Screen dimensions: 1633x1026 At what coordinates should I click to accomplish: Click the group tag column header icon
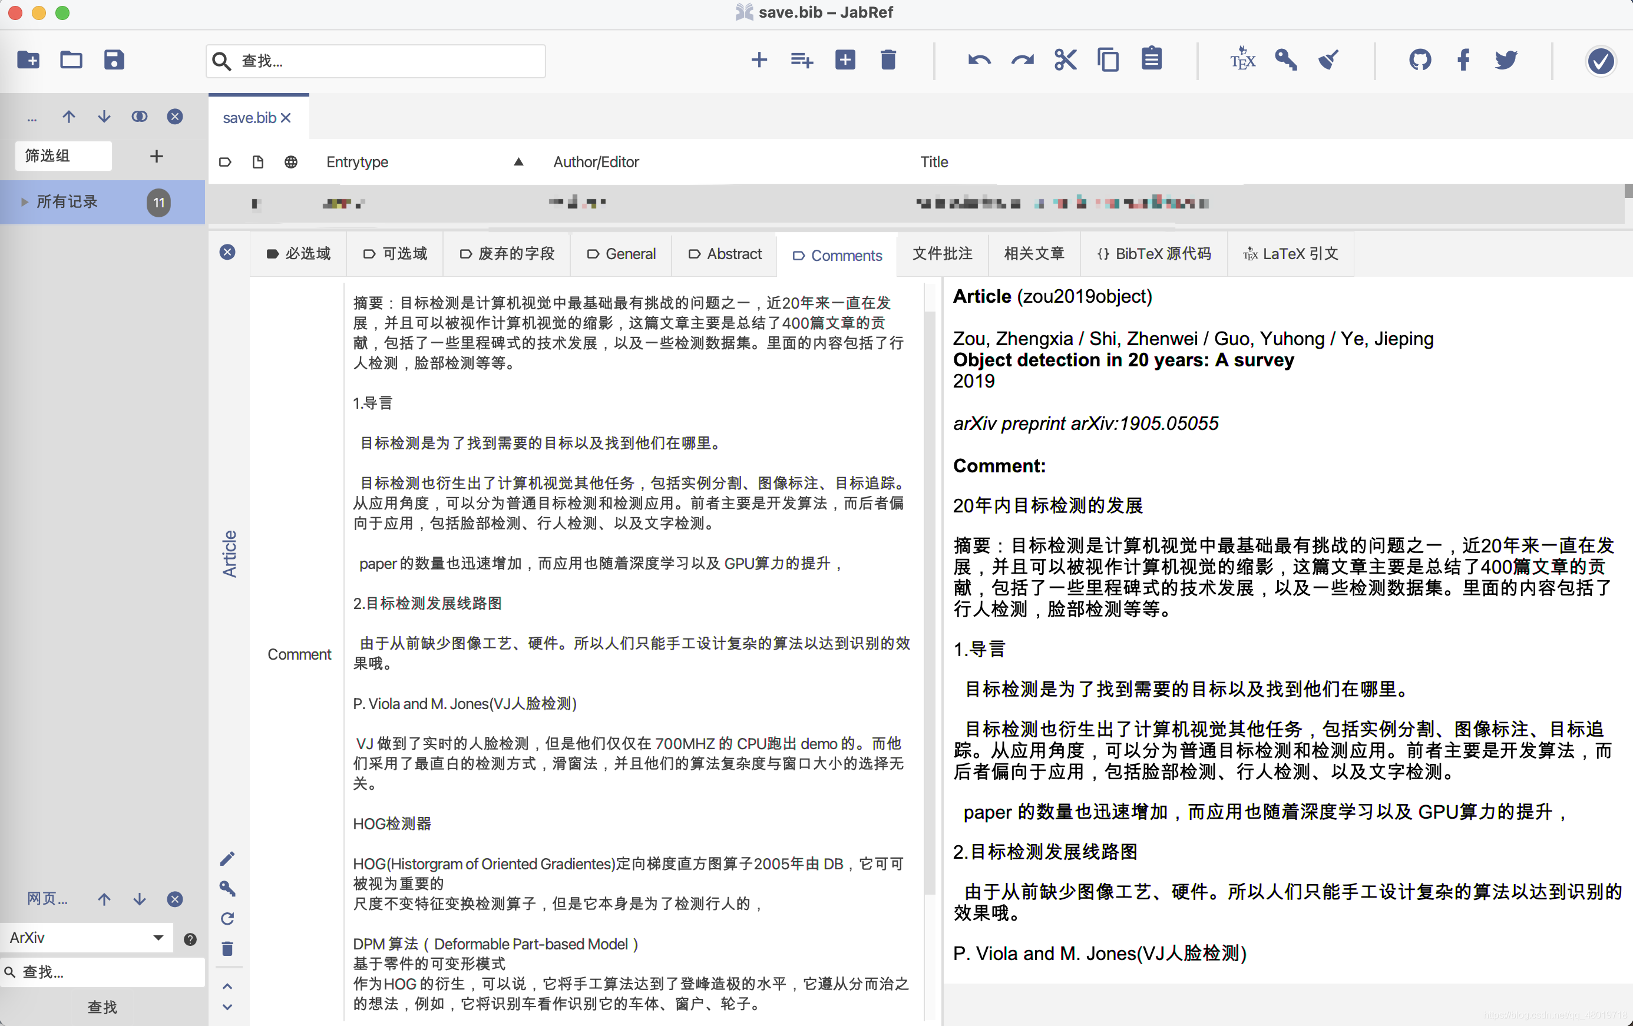(x=225, y=162)
